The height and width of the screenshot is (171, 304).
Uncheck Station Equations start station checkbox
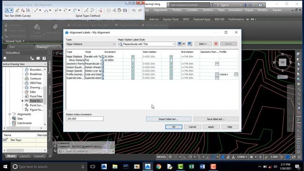133,67
